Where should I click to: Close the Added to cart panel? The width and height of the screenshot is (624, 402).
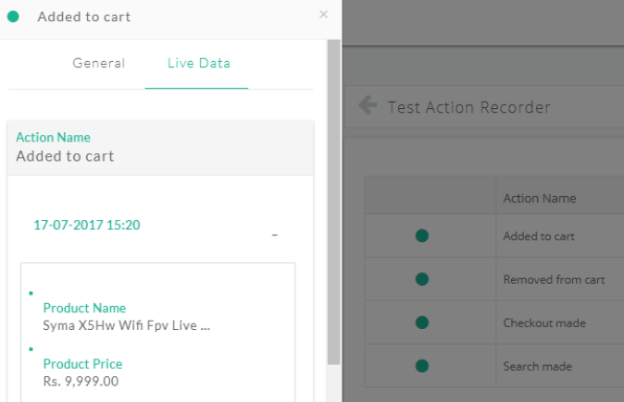(323, 14)
